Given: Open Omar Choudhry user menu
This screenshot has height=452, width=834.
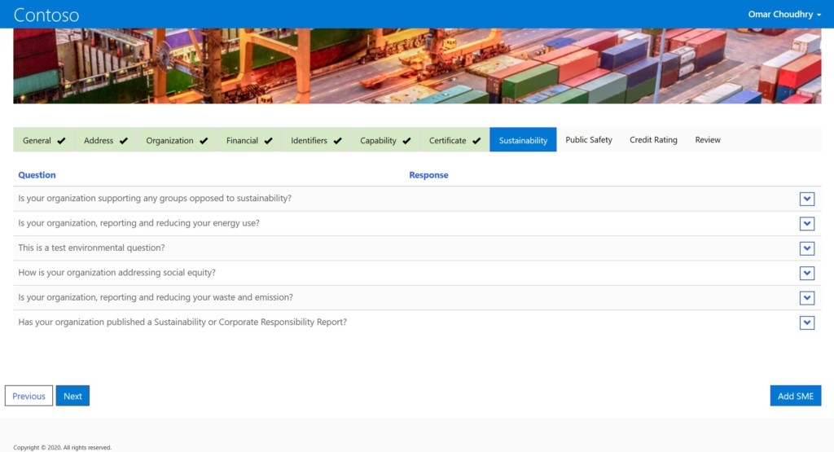Looking at the screenshot, I should tap(784, 14).
